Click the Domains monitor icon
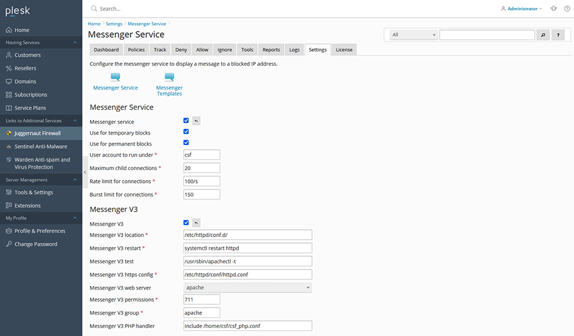The image size is (574, 336). [9, 81]
